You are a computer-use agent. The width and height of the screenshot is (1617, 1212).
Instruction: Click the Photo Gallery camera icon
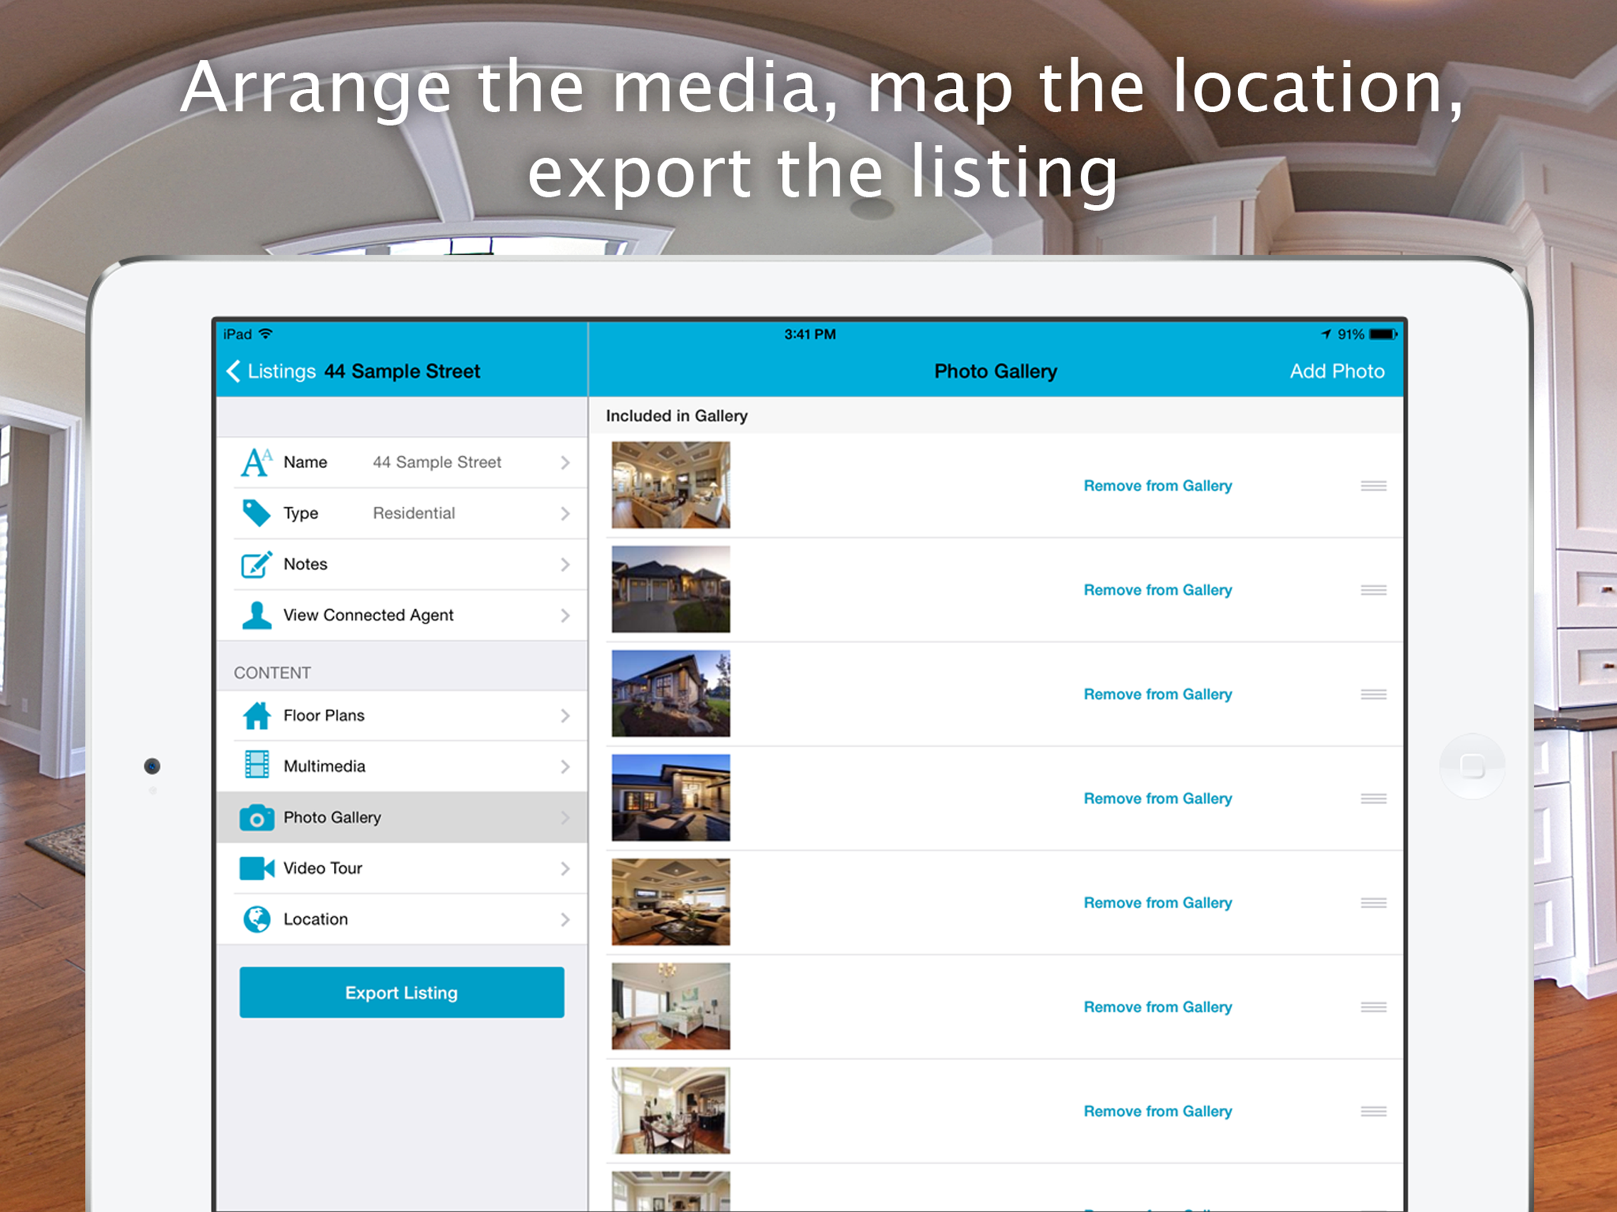[x=257, y=817]
